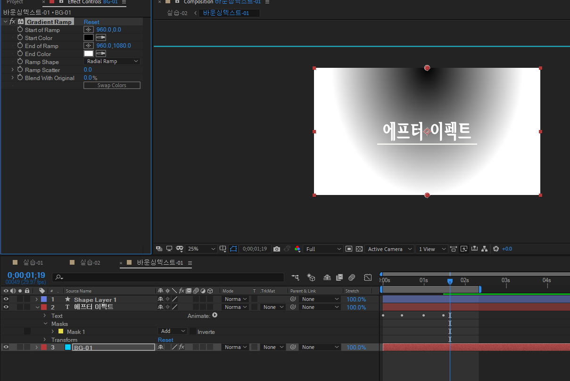Click the Take Snapshot camera icon
This screenshot has height=381, width=570.
click(277, 249)
